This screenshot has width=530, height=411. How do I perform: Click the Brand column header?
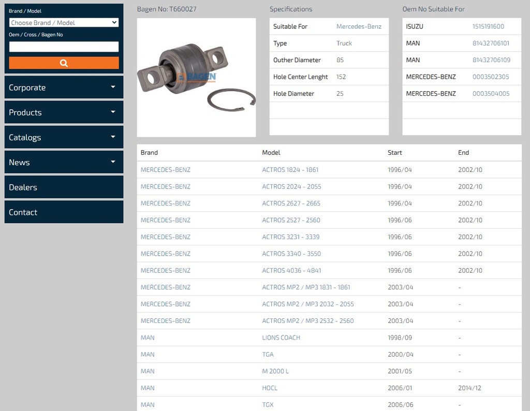point(149,152)
